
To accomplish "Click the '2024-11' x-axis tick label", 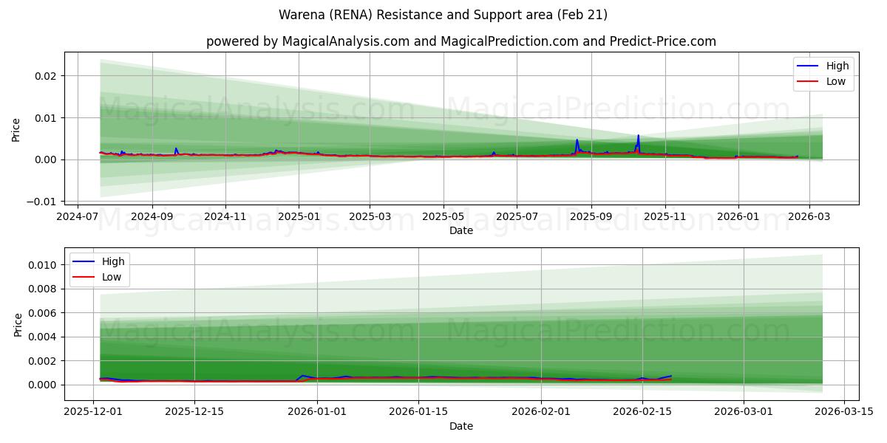I will pyautogui.click(x=225, y=217).
